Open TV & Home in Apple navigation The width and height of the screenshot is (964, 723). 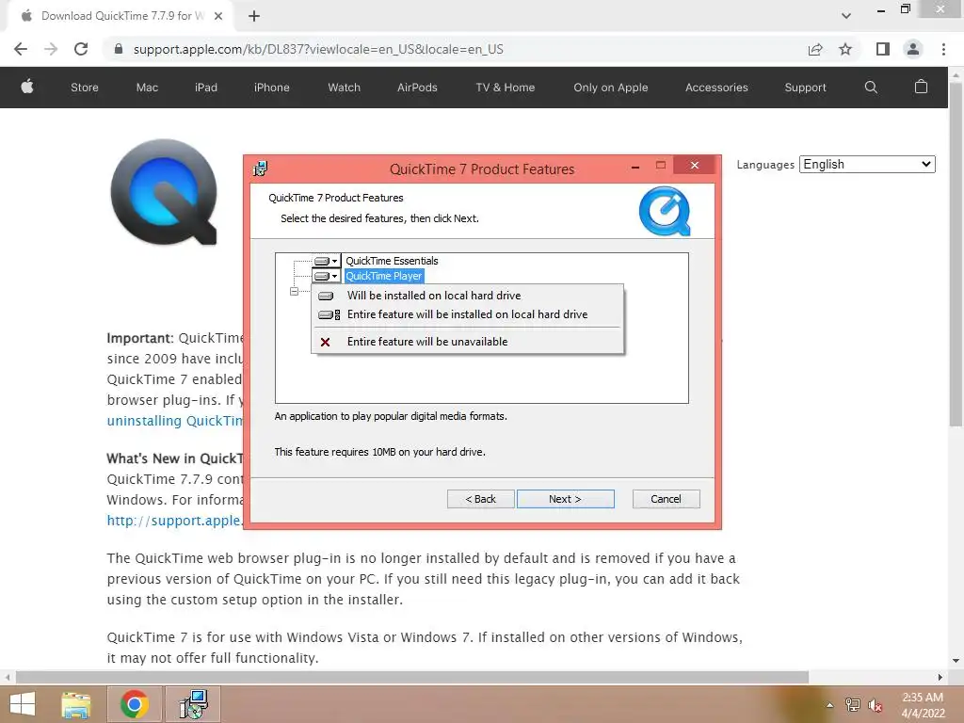pyautogui.click(x=506, y=88)
